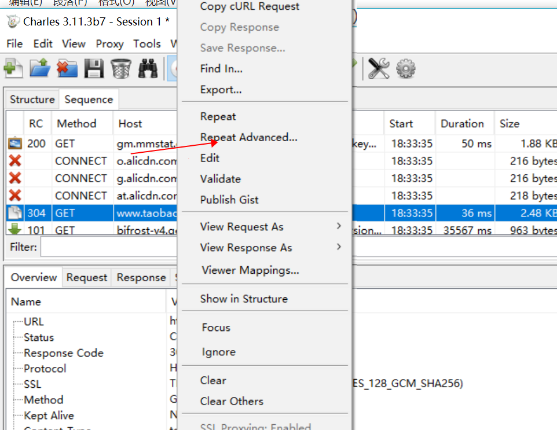Choose Edit in the context menu
The height and width of the screenshot is (430, 557).
(x=210, y=158)
